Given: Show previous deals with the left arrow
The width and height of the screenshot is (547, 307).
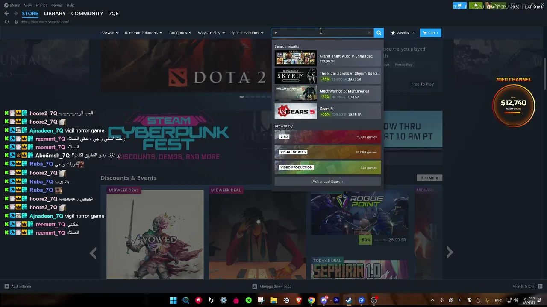Looking at the screenshot, I should point(93,252).
